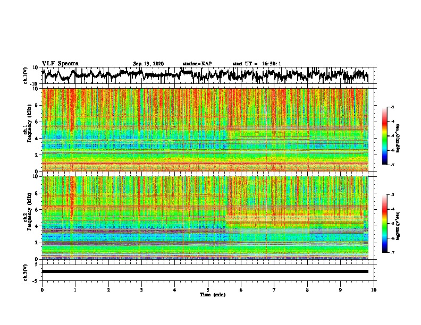421x325 pixels.
Task: Select the date "Sep. 13, 2020"
Action: (x=148, y=64)
